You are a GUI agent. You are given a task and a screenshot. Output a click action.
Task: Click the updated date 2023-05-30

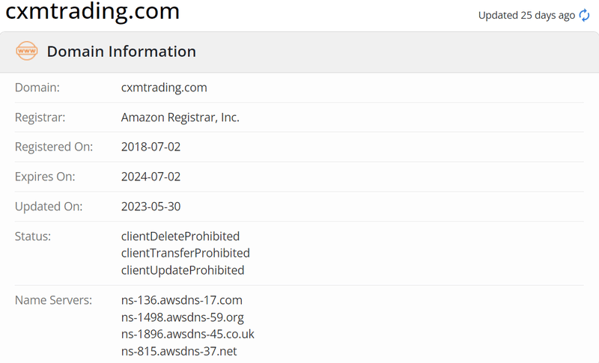[x=151, y=207]
